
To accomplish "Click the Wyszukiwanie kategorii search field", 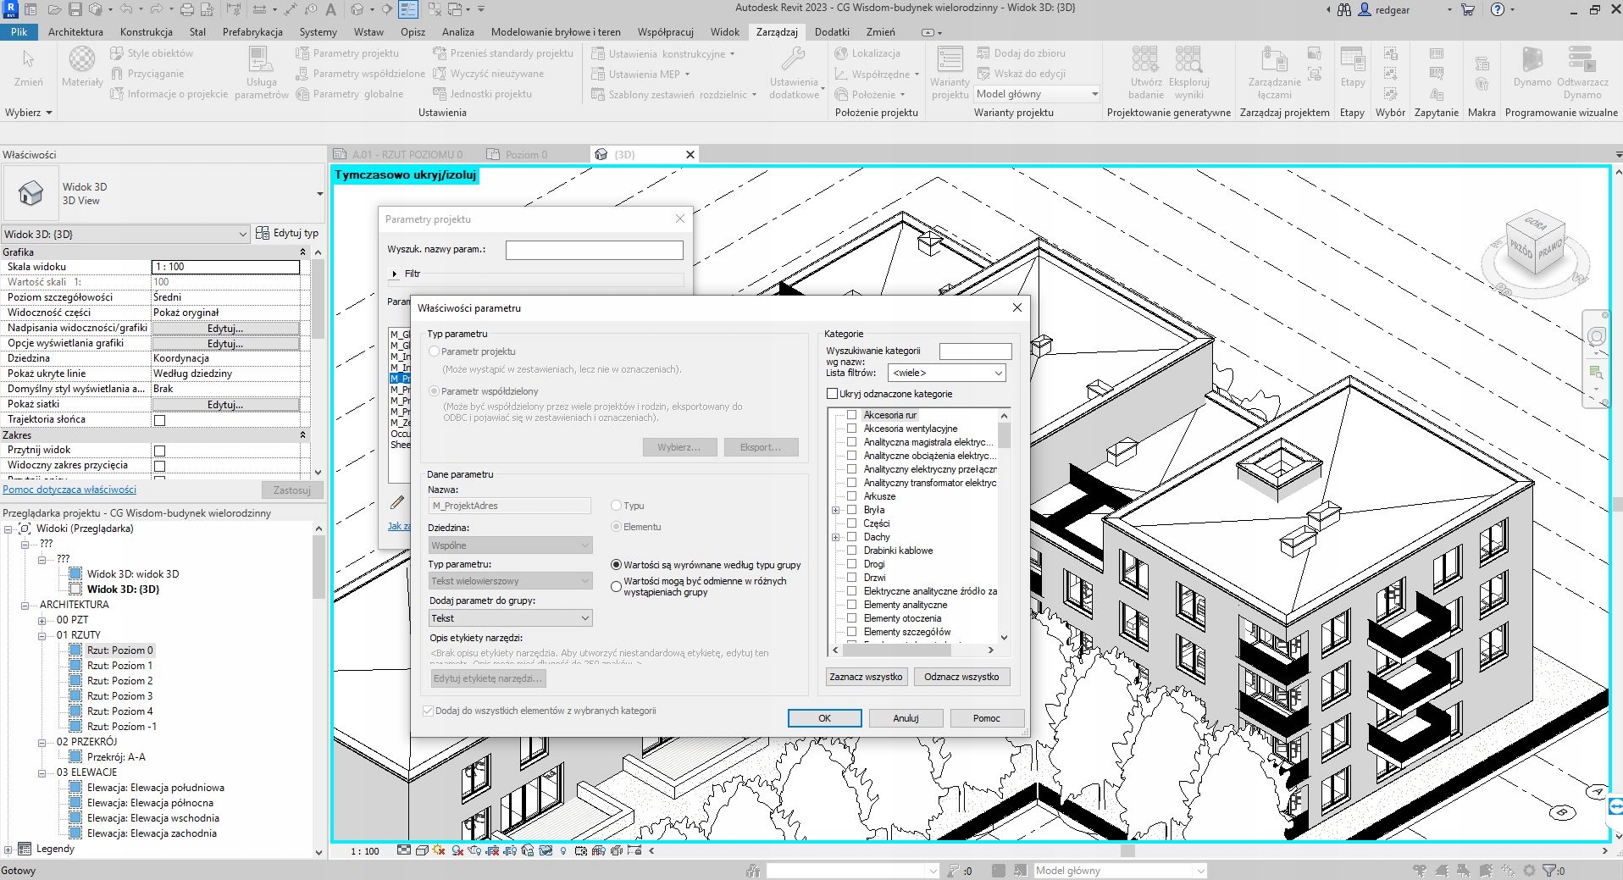I will pyautogui.click(x=975, y=351).
